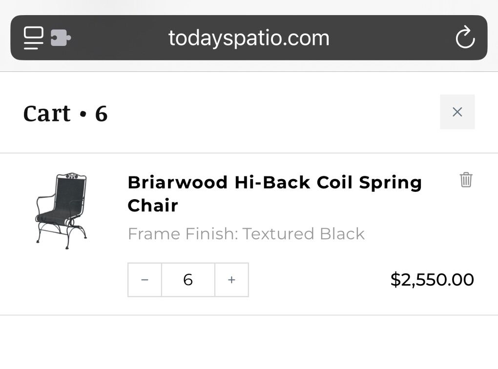Click the Cart heading word
Viewport: 498px width, 369px height.
pos(47,113)
